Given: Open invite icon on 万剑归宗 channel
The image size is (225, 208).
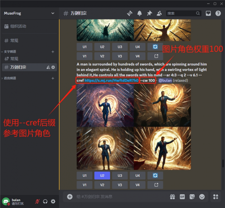Looking at the screenshot, I should [x=48, y=67].
